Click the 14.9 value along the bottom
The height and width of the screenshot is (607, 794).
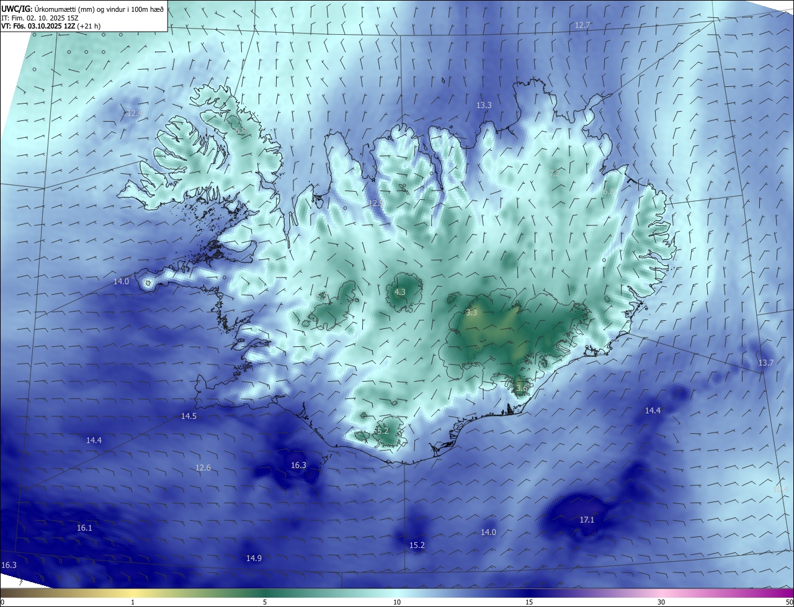pos(254,559)
